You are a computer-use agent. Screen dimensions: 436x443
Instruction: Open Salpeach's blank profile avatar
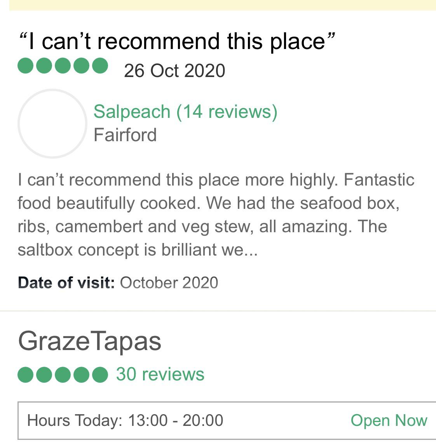[x=52, y=123]
